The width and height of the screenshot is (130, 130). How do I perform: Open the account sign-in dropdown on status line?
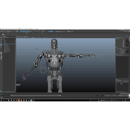click(70, 31)
